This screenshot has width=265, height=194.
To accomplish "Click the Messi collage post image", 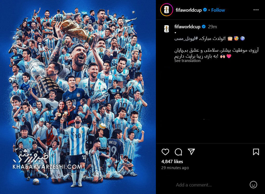I will [x=78, y=97].
